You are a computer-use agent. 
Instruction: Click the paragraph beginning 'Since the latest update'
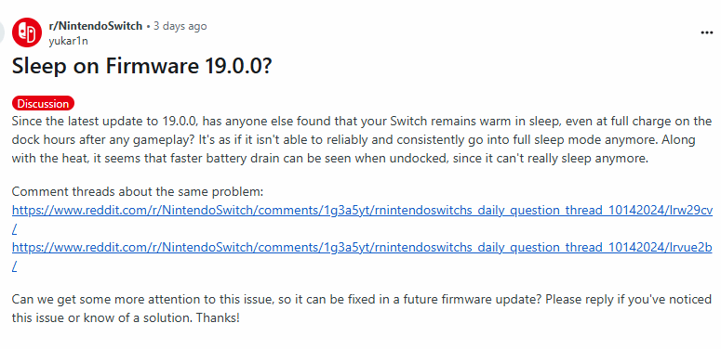362,140
